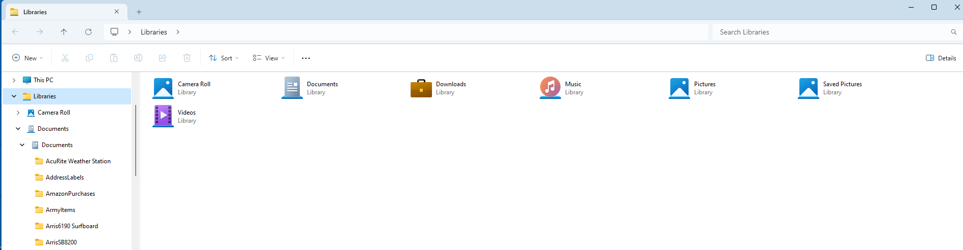The height and width of the screenshot is (250, 963).
Task: Select the Downloads briefcase library
Action: pyautogui.click(x=421, y=88)
